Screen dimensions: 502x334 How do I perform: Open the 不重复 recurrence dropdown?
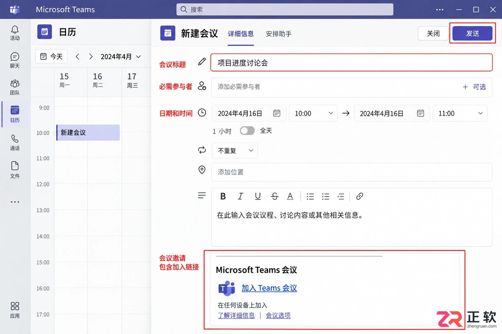235,151
